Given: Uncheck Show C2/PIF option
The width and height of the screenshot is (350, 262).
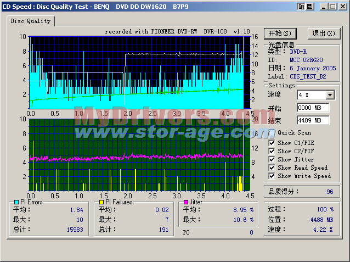Looking at the screenshot, I should coord(272,151).
